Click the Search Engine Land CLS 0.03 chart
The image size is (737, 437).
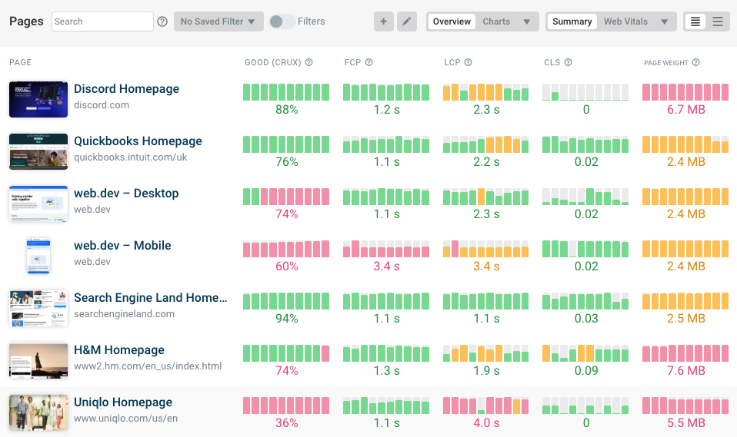coord(585,301)
